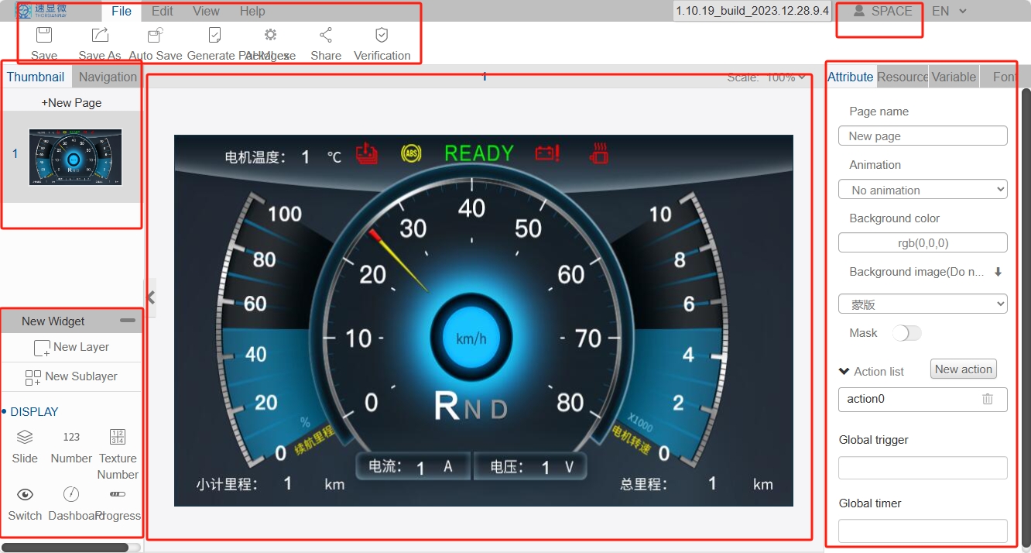The height and width of the screenshot is (553, 1031).
Task: Click the Save icon in toolbar
Action: coord(44,35)
